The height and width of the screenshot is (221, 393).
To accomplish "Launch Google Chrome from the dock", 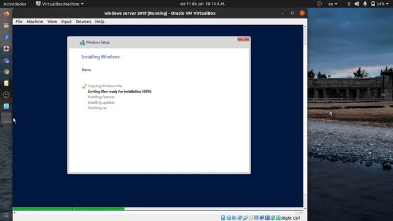I will [6, 72].
